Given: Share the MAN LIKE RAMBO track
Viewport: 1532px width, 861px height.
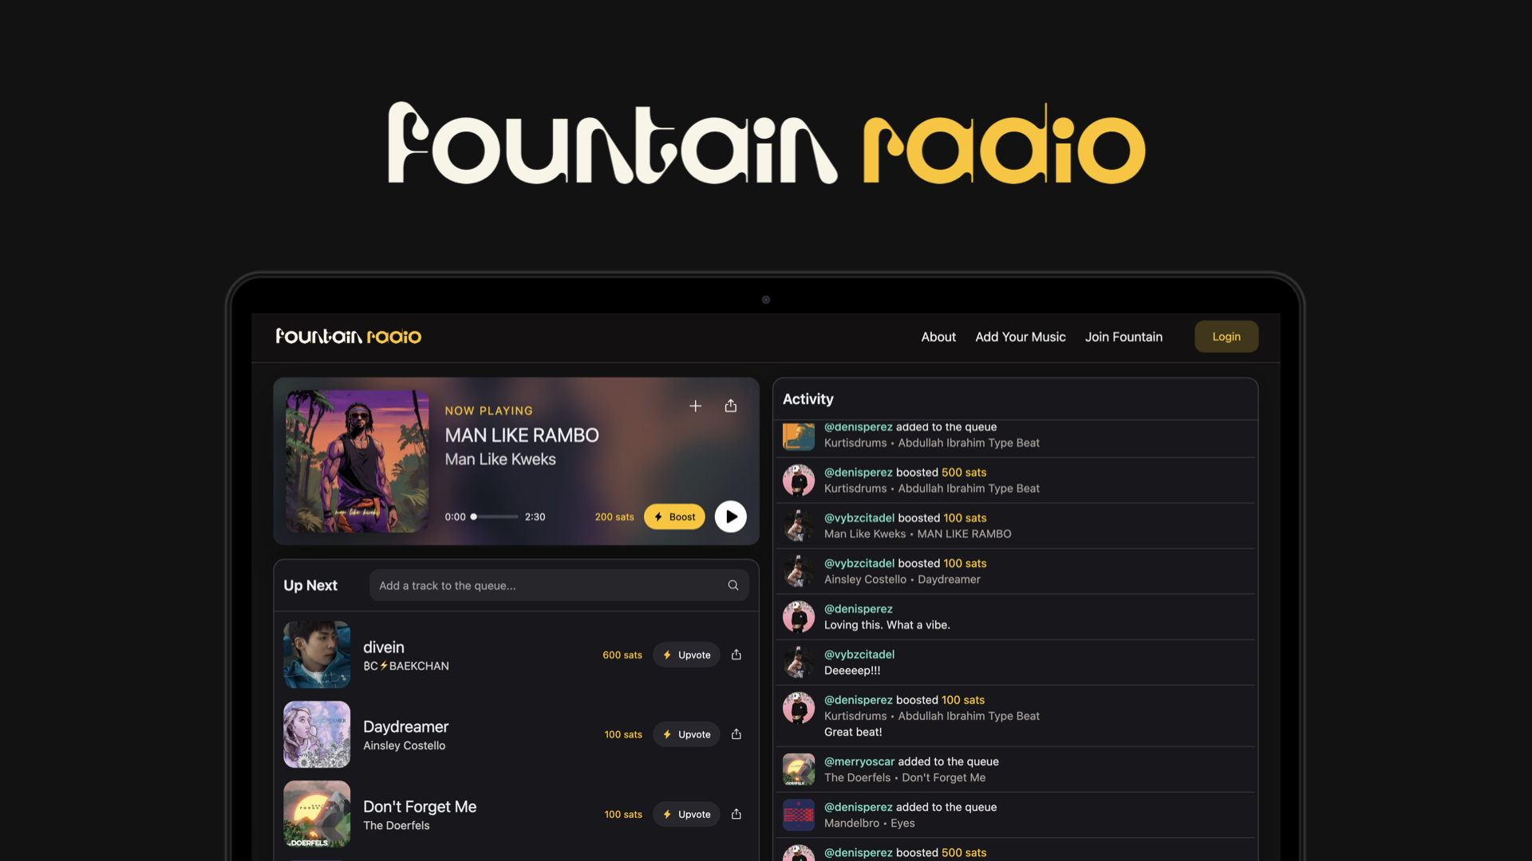Looking at the screenshot, I should coord(730,406).
